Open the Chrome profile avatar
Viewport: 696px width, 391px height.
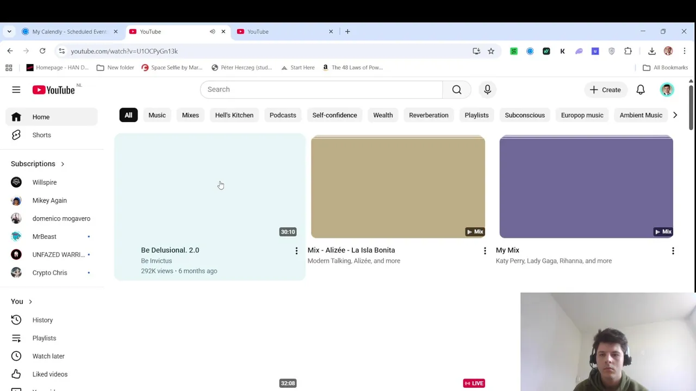668,51
